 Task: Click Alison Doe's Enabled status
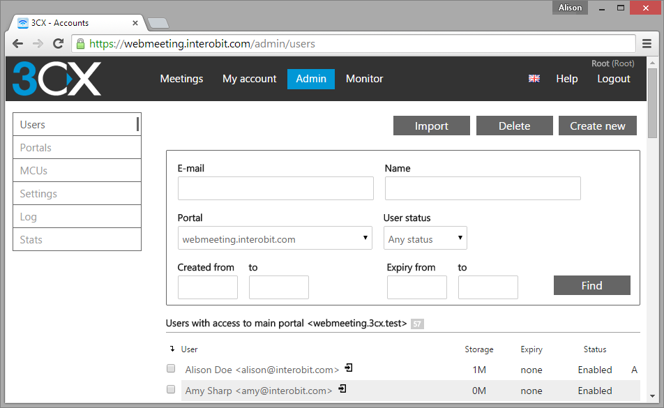click(x=595, y=370)
